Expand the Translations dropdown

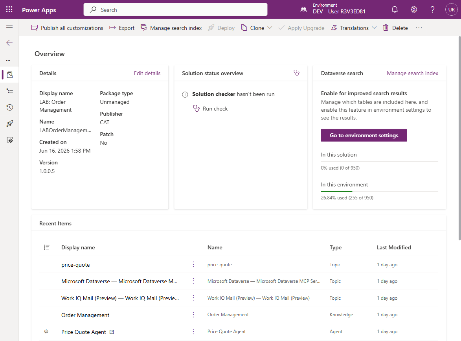click(x=374, y=28)
